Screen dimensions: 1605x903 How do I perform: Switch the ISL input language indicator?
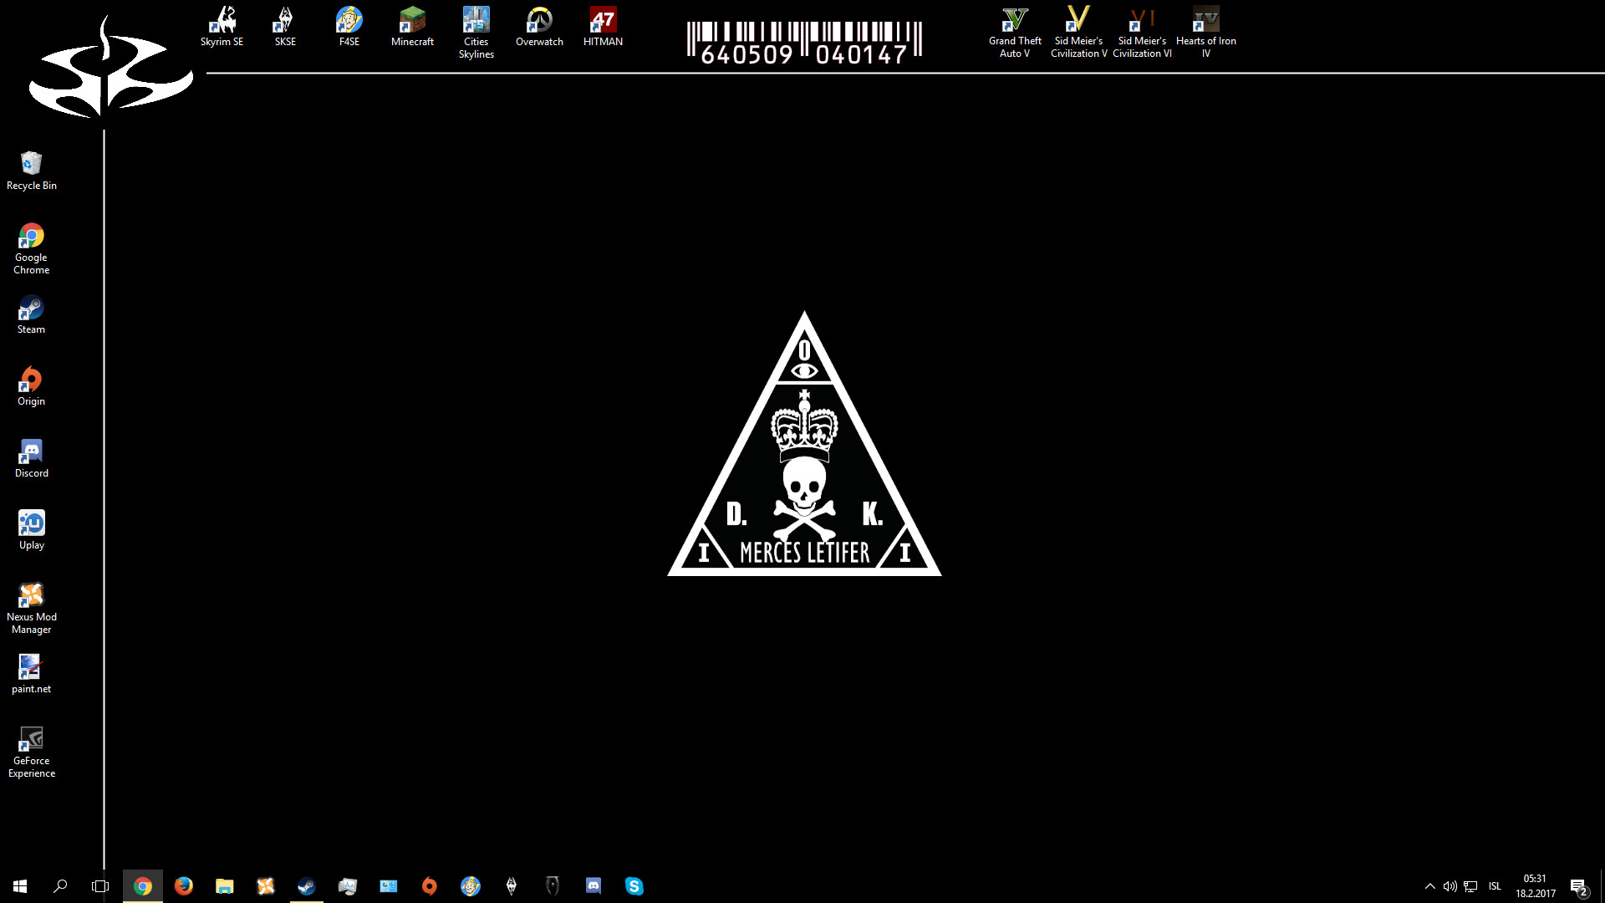(x=1495, y=886)
